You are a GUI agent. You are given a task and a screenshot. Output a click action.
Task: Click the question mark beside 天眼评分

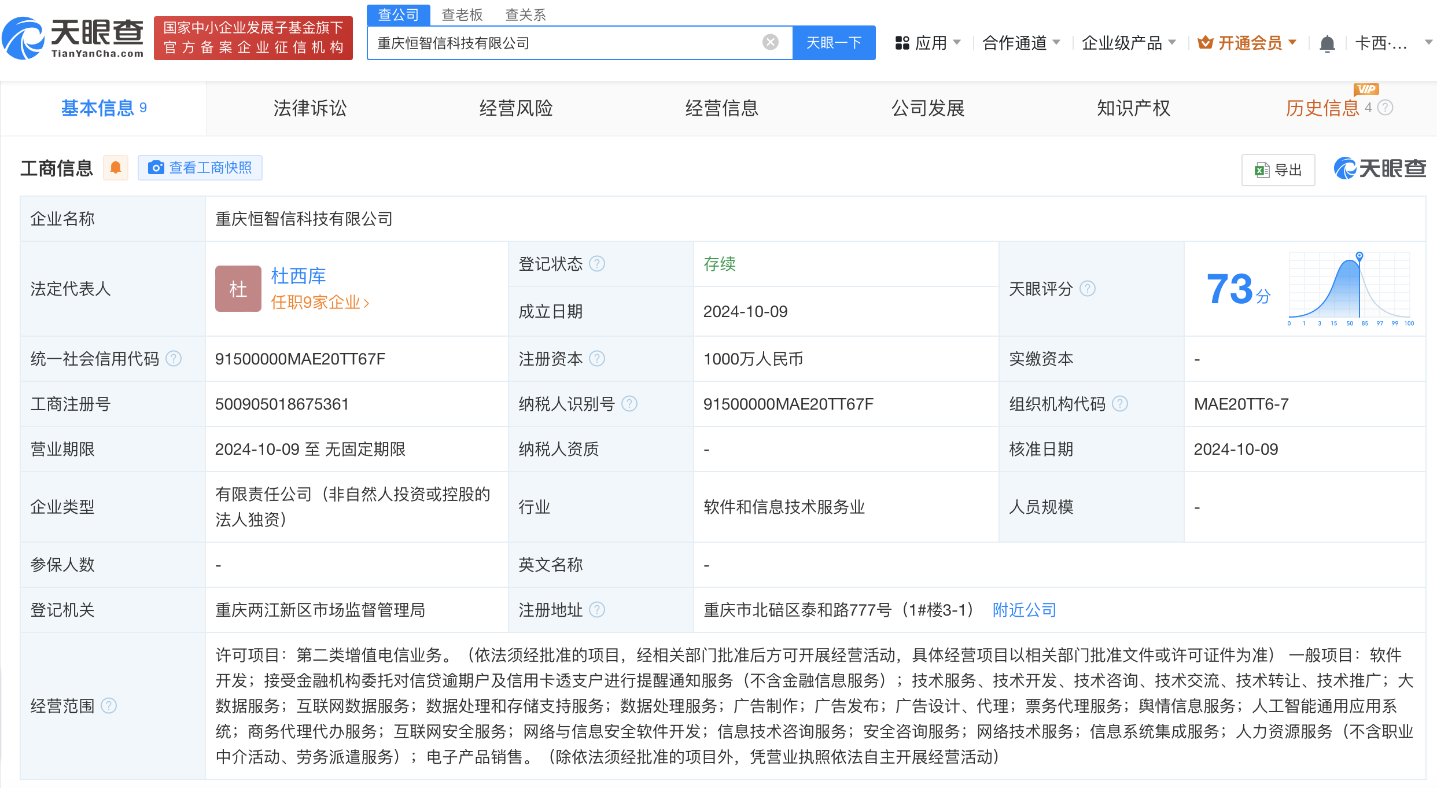coord(1088,289)
